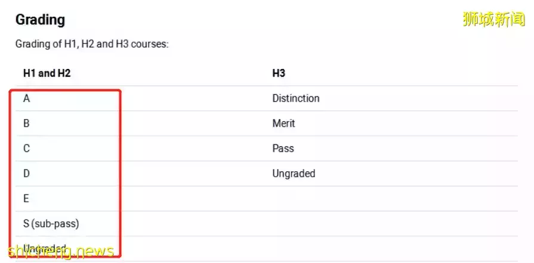Screen dimensions: 534x263
Task: Click the yellow 狮城新闻 watermark
Action: (493, 19)
